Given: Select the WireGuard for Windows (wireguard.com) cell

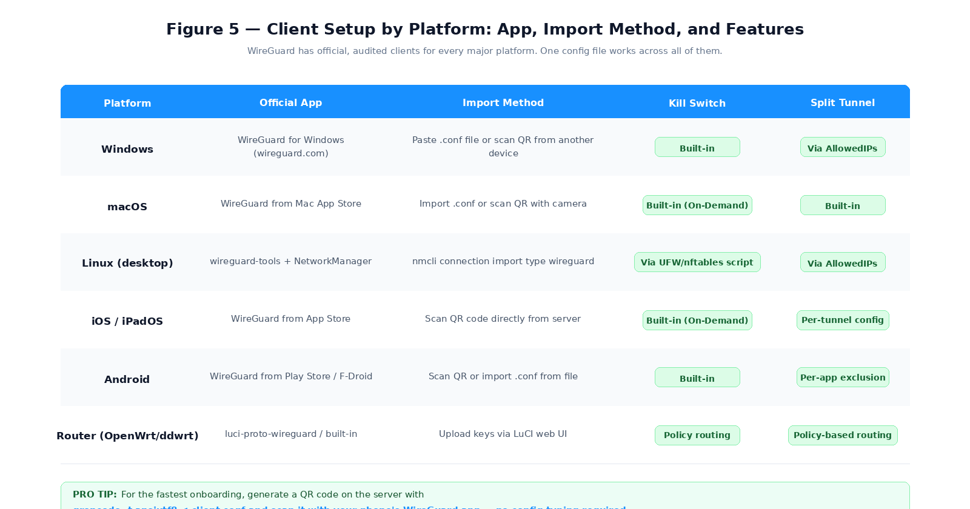Looking at the screenshot, I should pyautogui.click(x=291, y=147).
